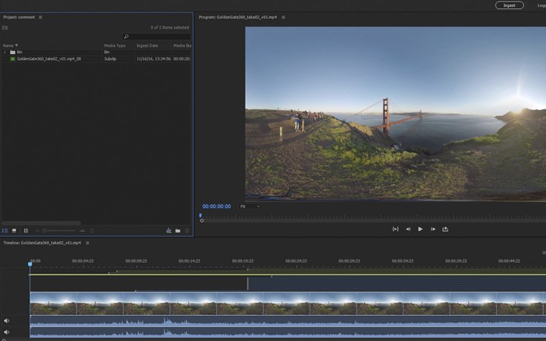Click the New Bin folder icon
This screenshot has width=546, height=341.
point(177,231)
